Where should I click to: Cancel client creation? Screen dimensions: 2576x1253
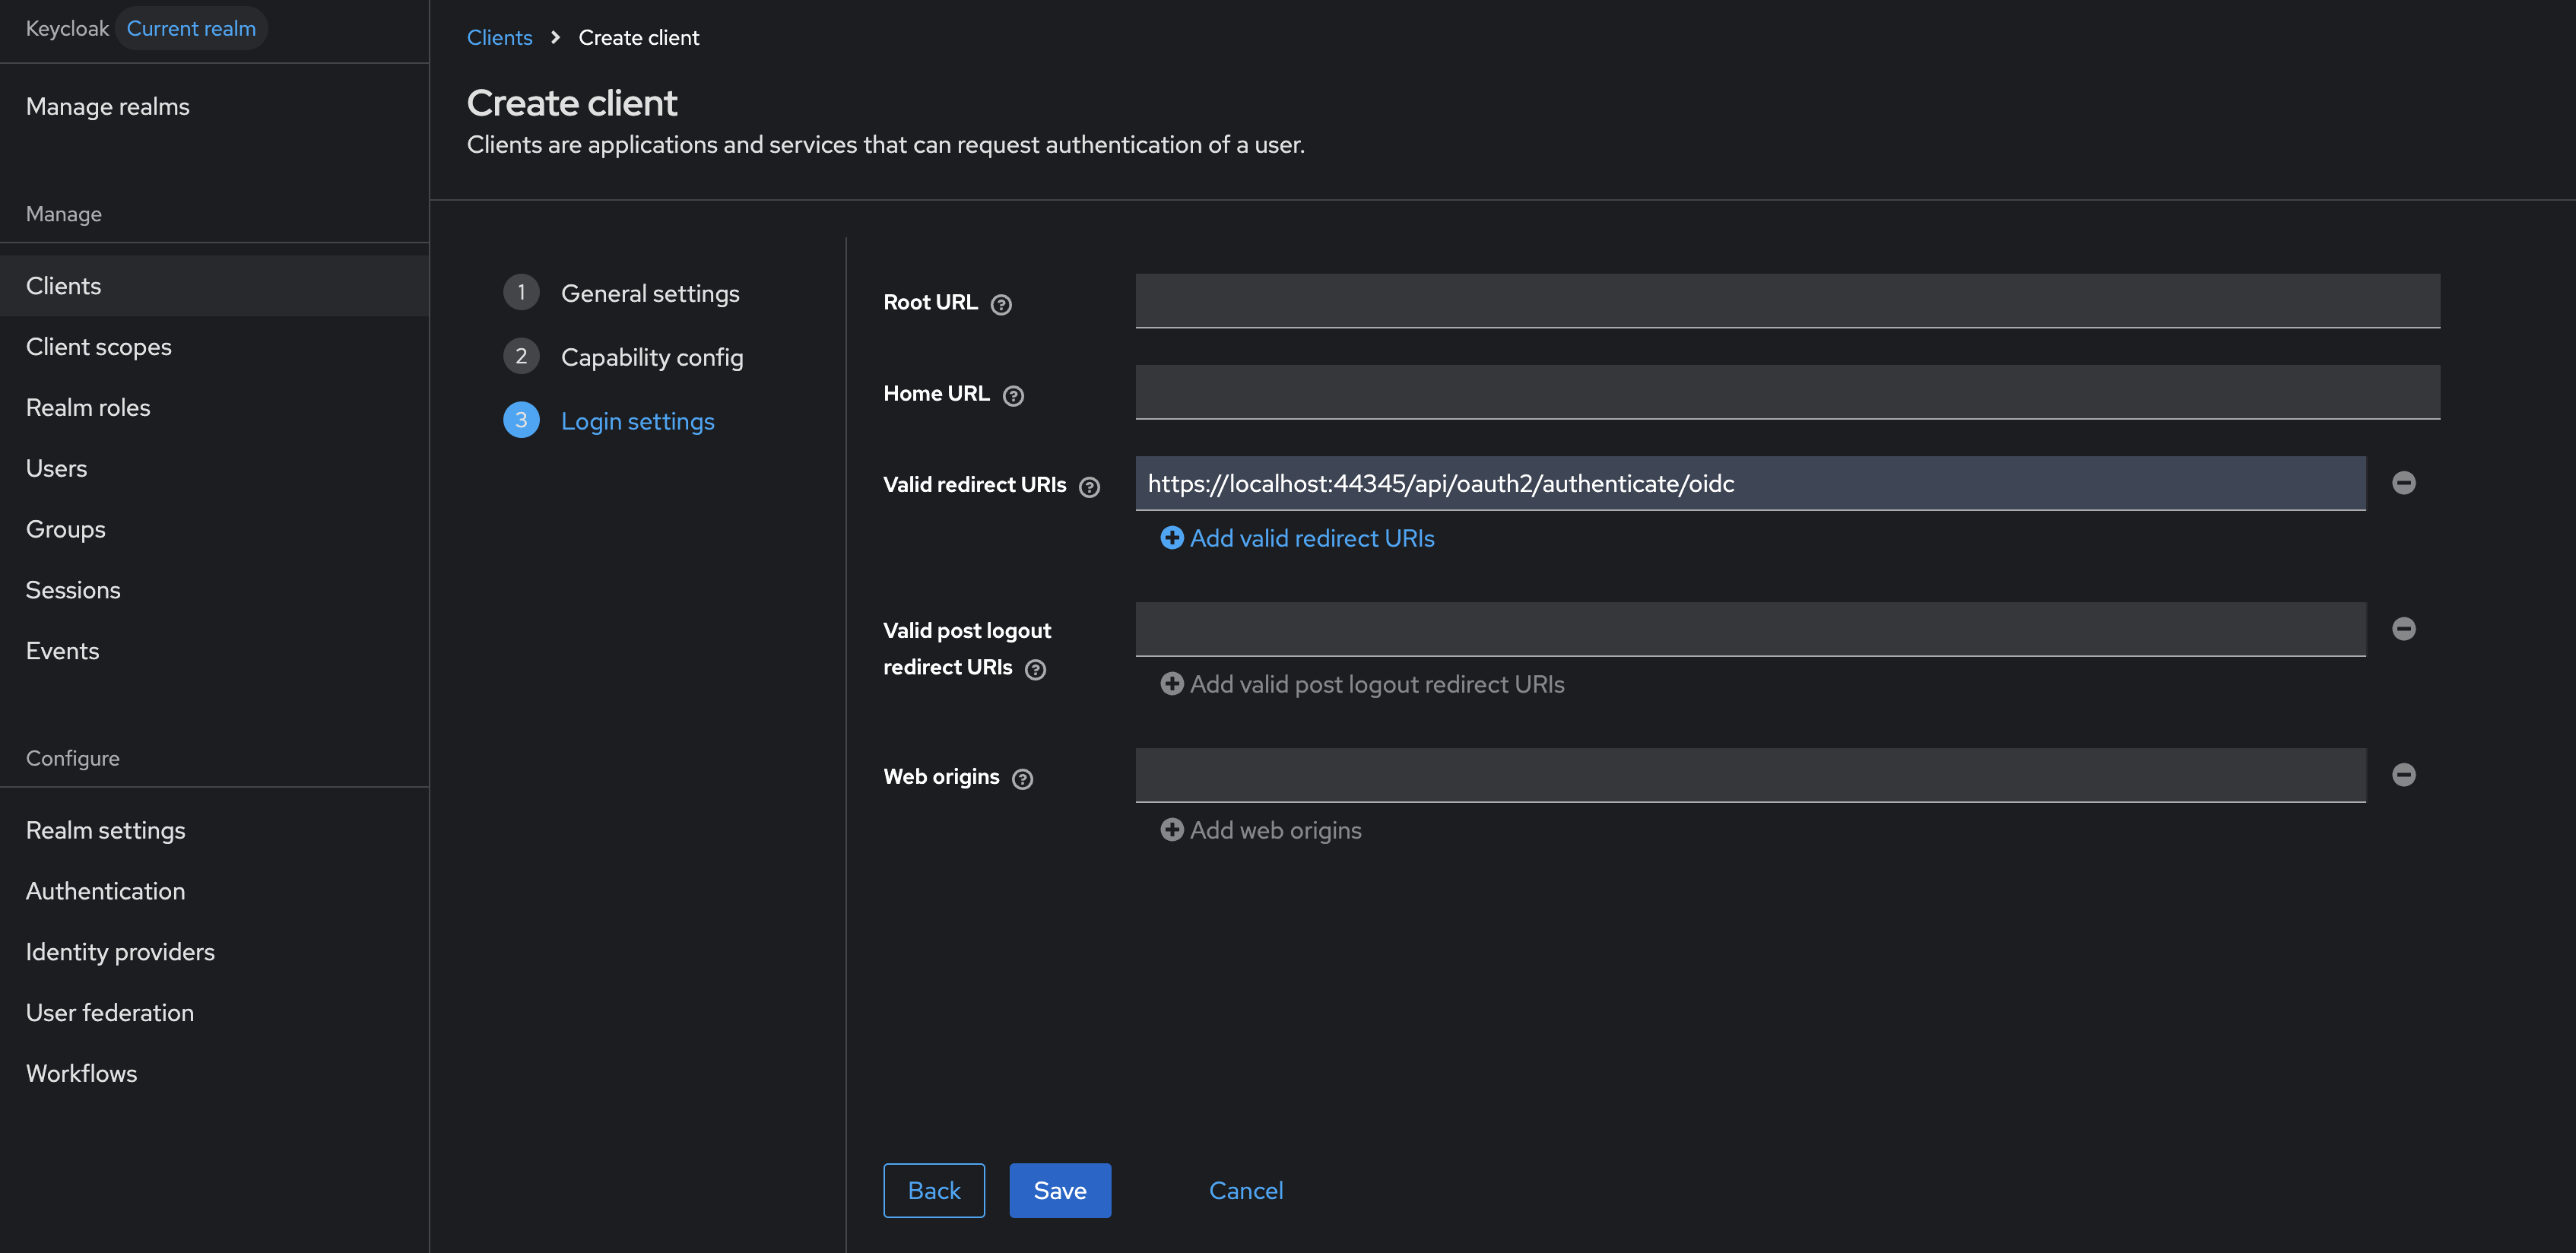point(1245,1190)
